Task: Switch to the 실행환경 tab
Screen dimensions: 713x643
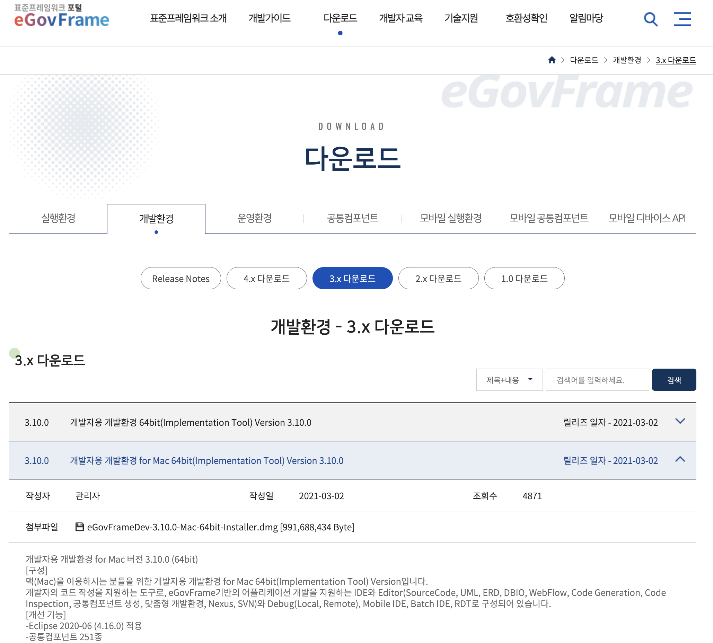Action: (58, 218)
